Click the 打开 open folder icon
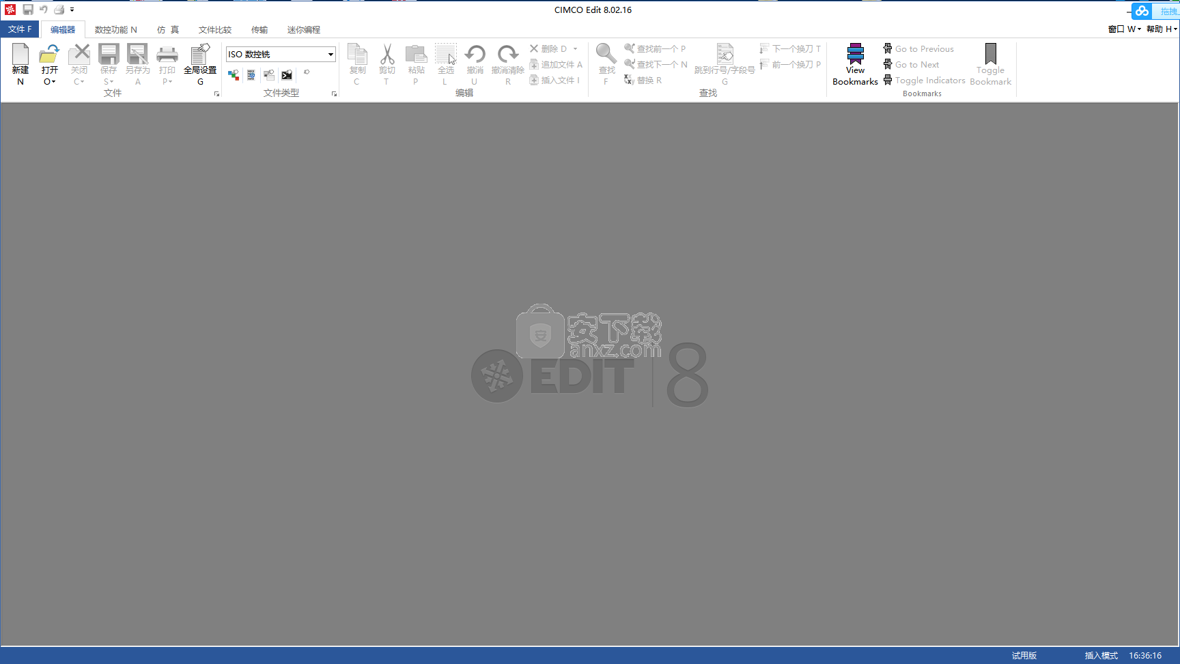The image size is (1180, 664). 49,54
